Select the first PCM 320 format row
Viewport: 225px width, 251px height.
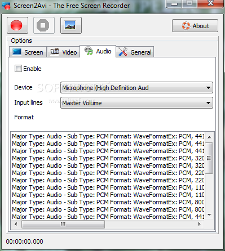(x=108, y=158)
